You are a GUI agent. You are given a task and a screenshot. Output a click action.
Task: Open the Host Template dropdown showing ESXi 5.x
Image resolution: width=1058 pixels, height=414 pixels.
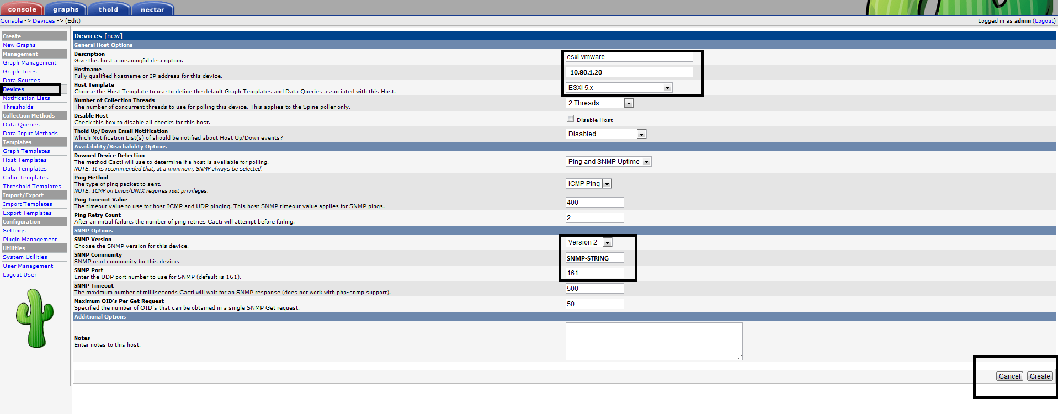click(619, 88)
